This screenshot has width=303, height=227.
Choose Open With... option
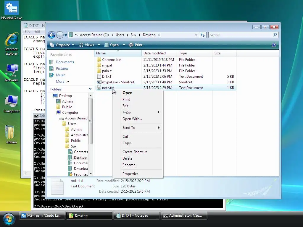click(137, 119)
